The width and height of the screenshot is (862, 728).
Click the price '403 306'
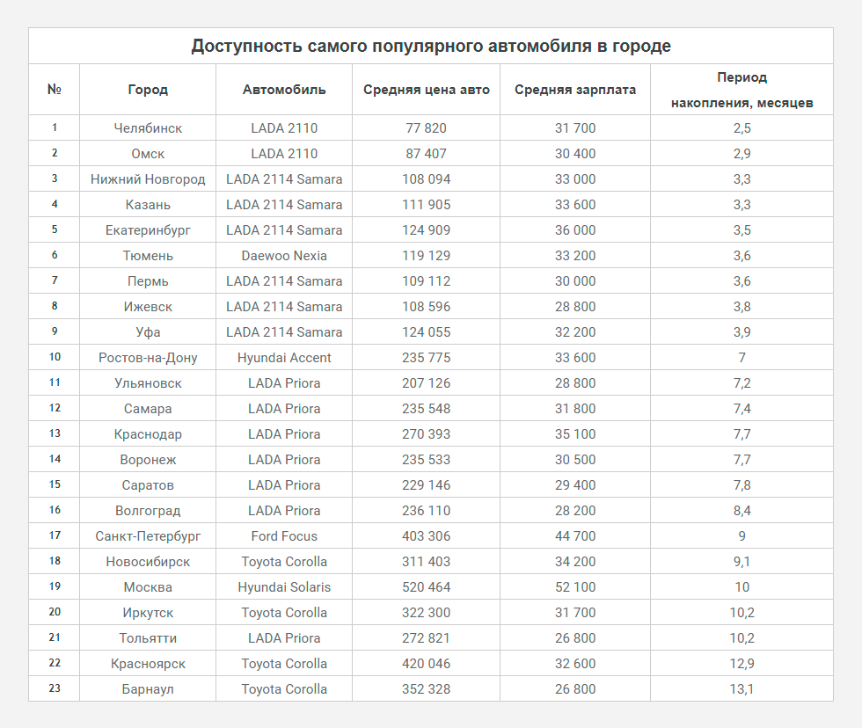point(426,536)
